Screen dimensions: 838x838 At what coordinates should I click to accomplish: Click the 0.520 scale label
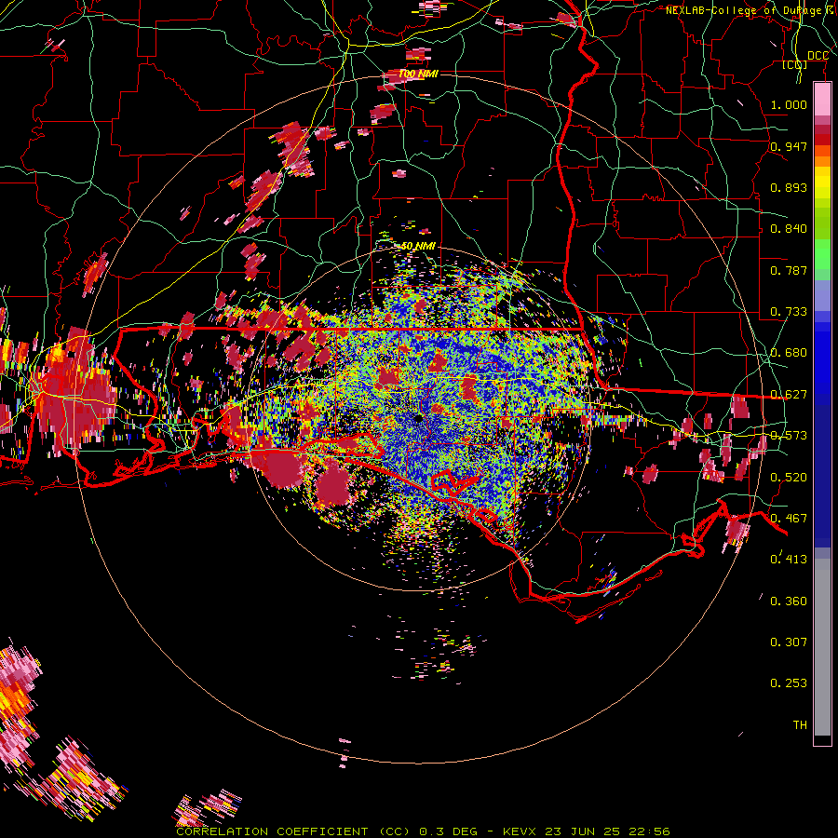click(x=789, y=478)
